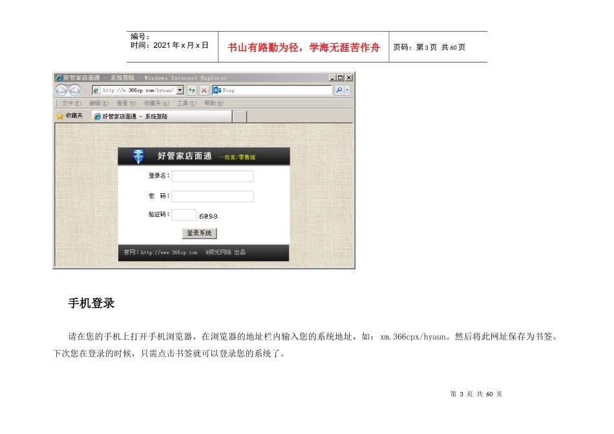
Task: Open the 编辑 menu
Action: pyautogui.click(x=99, y=103)
